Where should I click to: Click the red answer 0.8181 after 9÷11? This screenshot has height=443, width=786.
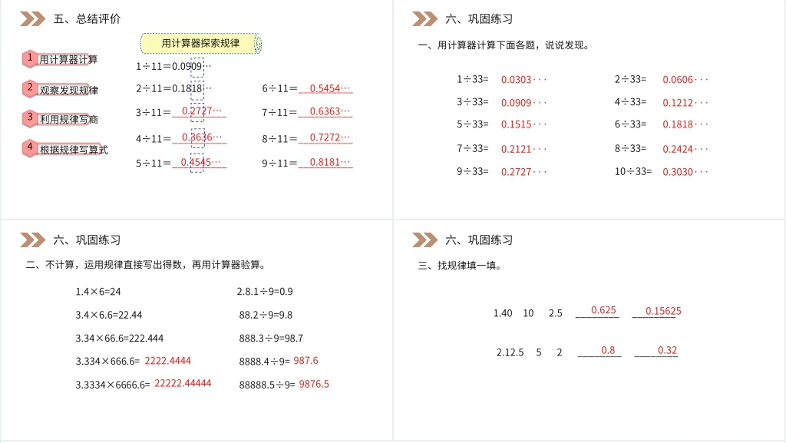(330, 162)
